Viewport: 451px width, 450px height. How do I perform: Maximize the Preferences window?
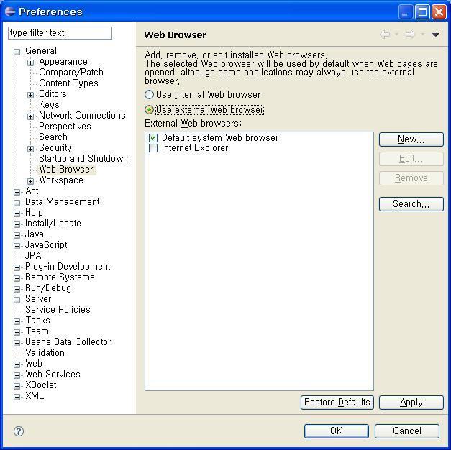tap(422, 12)
